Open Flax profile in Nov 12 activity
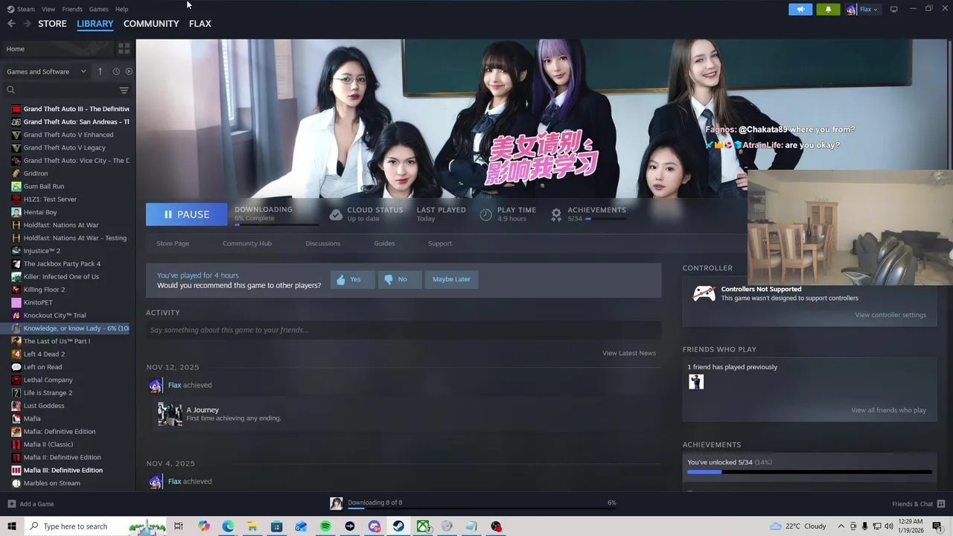 (174, 385)
